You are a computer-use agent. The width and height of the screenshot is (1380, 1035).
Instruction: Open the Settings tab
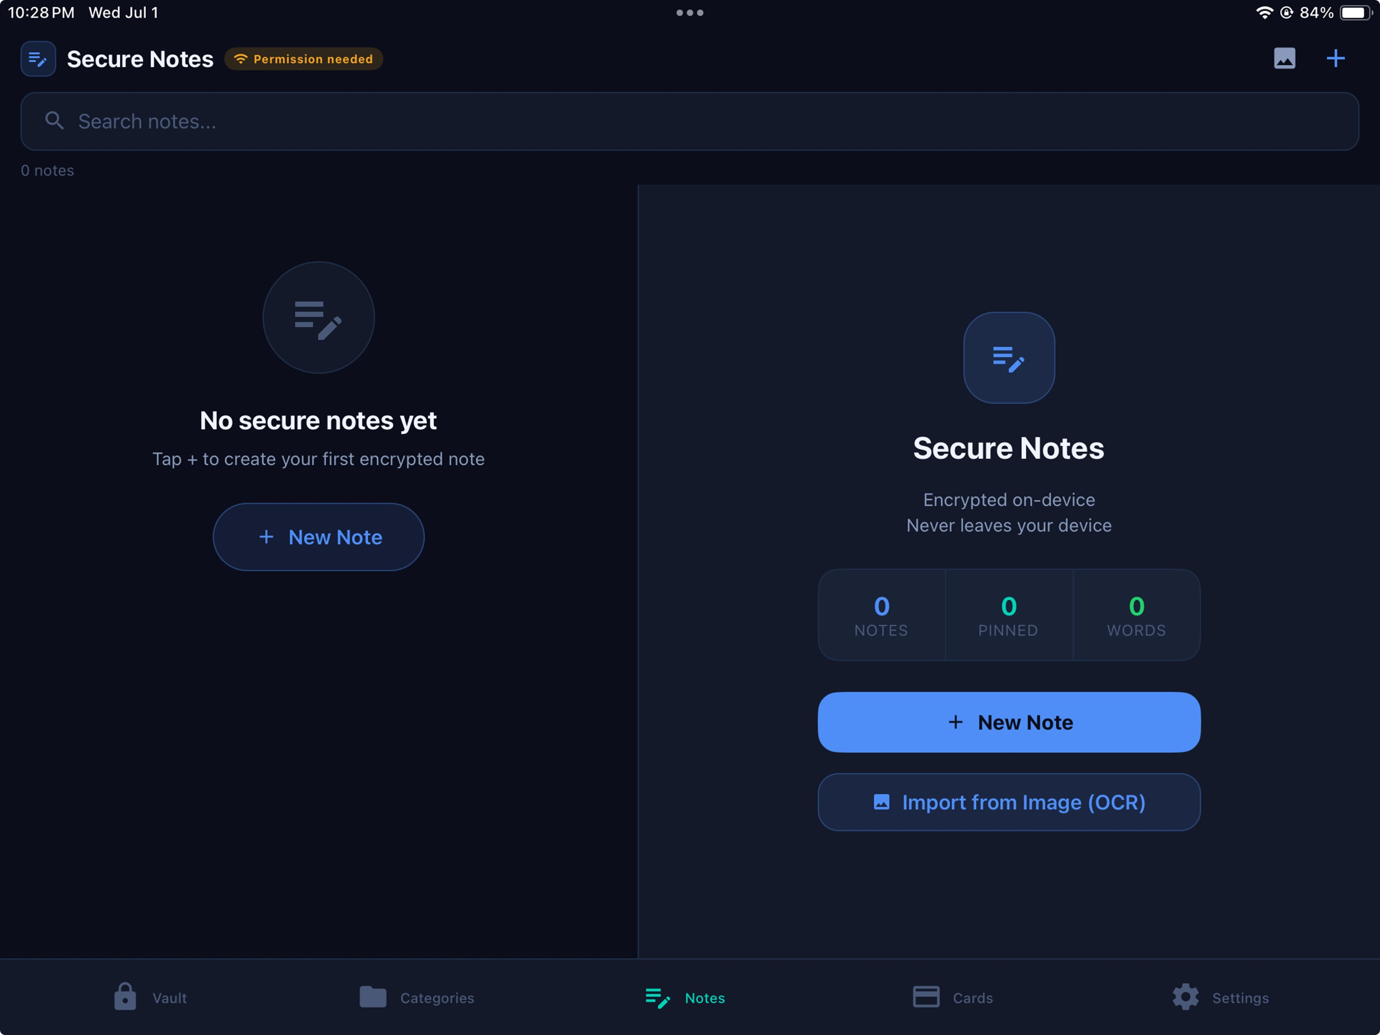click(1221, 997)
